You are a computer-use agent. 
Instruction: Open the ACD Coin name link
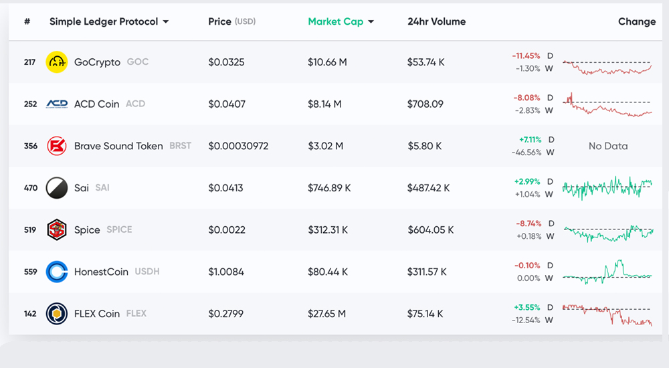(x=96, y=104)
